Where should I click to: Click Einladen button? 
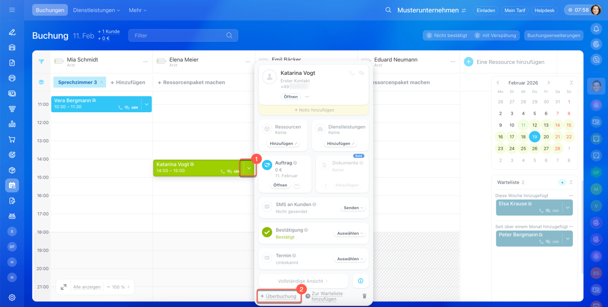485,10
